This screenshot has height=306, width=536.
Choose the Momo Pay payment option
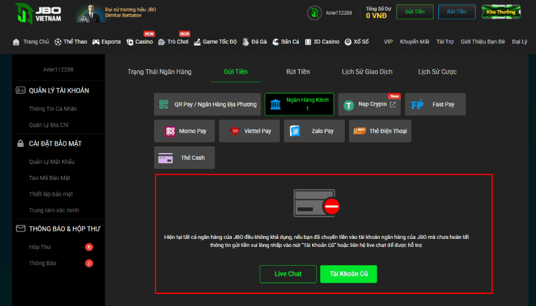click(185, 131)
